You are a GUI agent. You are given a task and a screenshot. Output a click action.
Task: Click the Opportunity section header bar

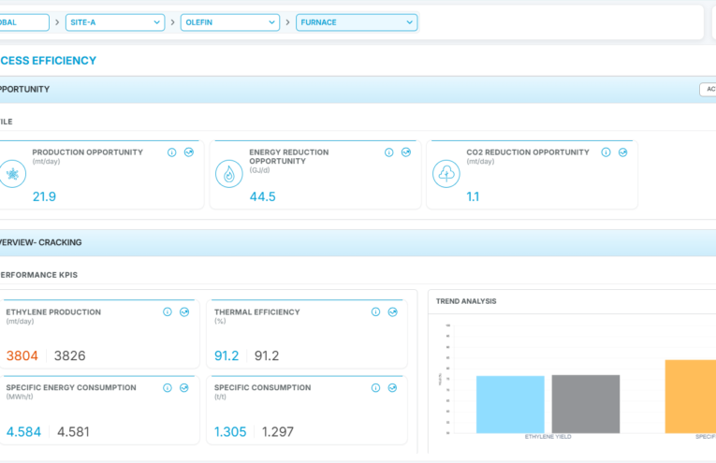(x=358, y=90)
